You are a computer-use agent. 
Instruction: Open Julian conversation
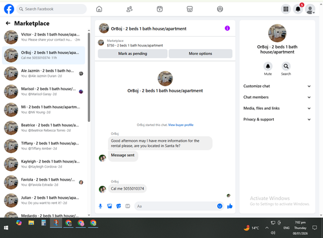(x=43, y=200)
